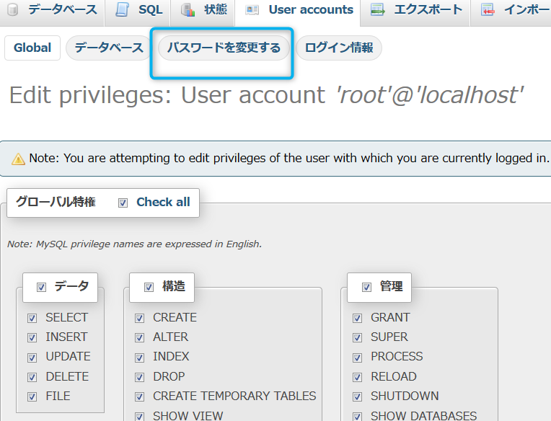The width and height of the screenshot is (551, 421).
Task: Uncheck the INSERT privilege
Action: (32, 338)
